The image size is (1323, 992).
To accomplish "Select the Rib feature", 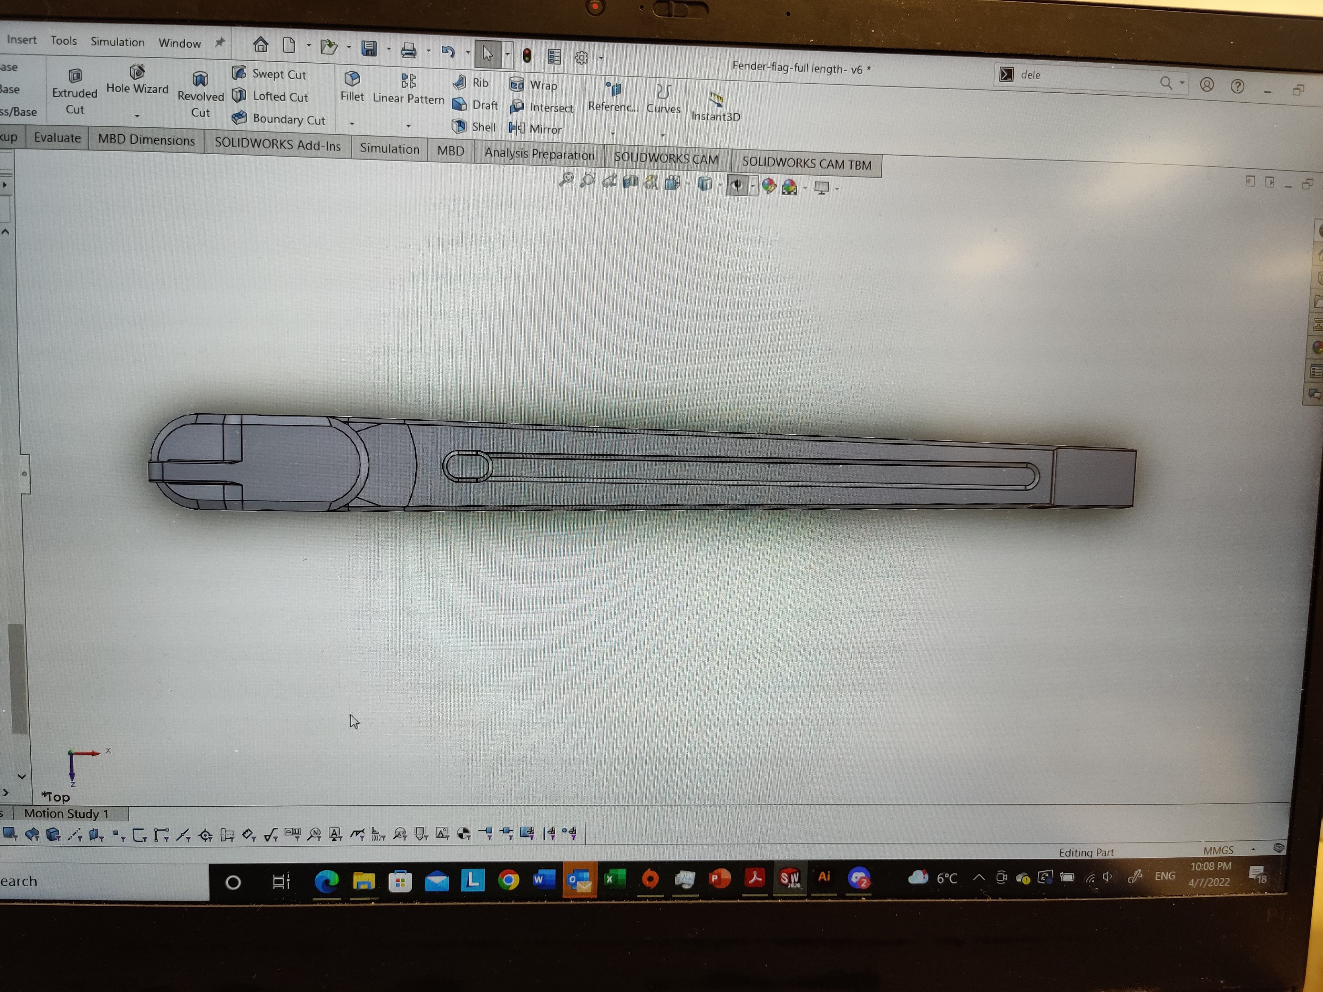I will coord(471,83).
